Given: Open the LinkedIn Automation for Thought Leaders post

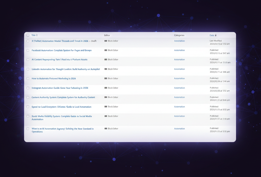Looking at the screenshot, I should pyautogui.click(x=66, y=69).
